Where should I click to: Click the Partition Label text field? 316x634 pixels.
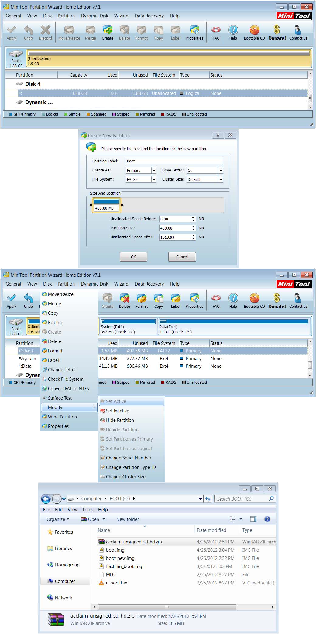(174, 161)
